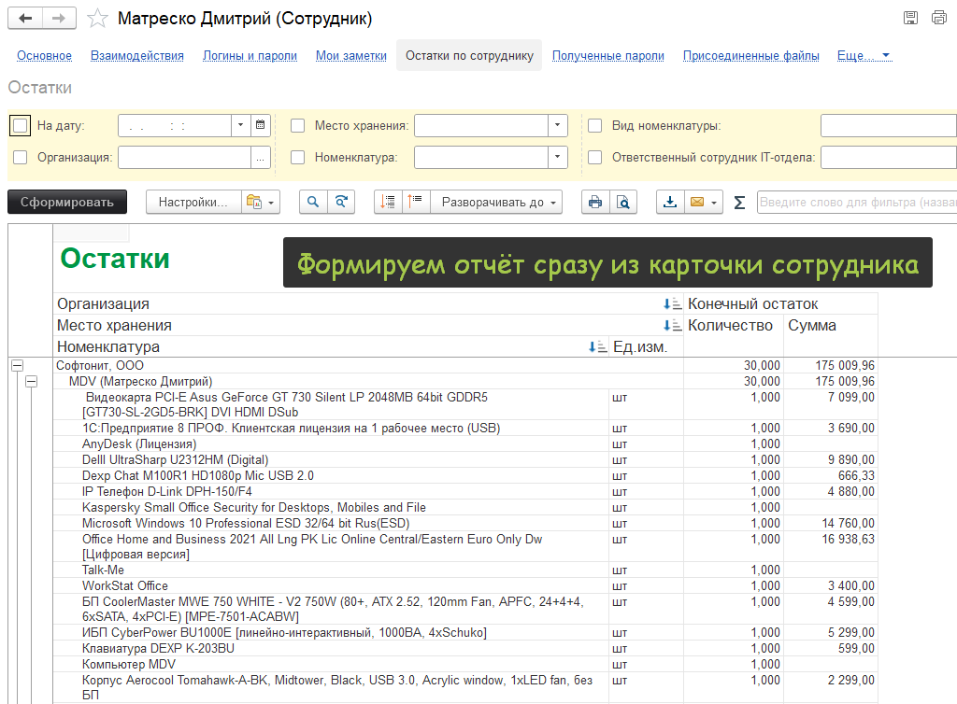Viewport: 957px width, 704px height.
Task: Click the 'Настройки...' button
Action: pos(193,202)
